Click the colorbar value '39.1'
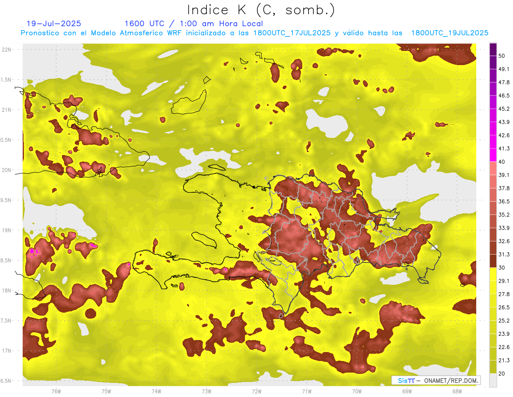The image size is (513, 397). coord(504,175)
